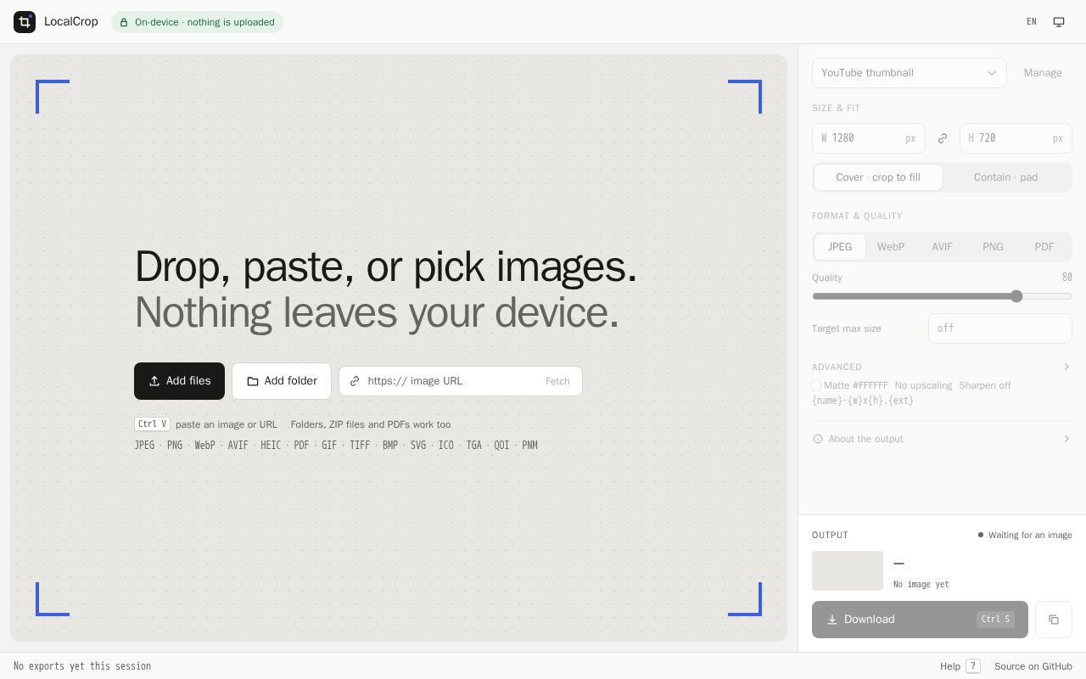This screenshot has width=1086, height=679.
Task: Click the Add files button
Action: pyautogui.click(x=179, y=381)
